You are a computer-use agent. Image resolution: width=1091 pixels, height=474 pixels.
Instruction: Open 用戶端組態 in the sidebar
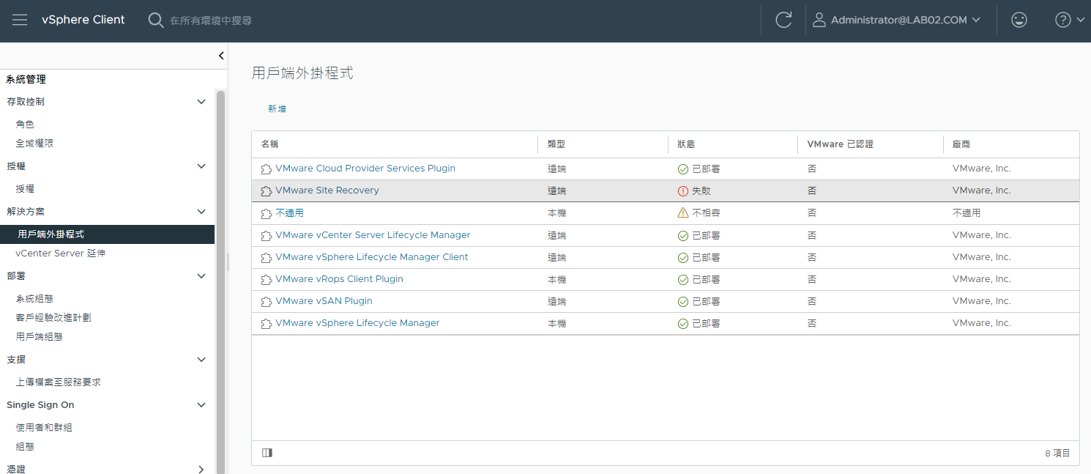coord(39,337)
